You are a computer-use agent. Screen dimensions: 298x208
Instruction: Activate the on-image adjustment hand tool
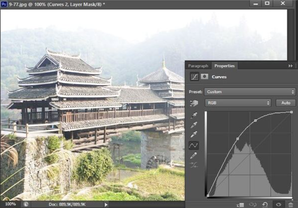click(194, 103)
